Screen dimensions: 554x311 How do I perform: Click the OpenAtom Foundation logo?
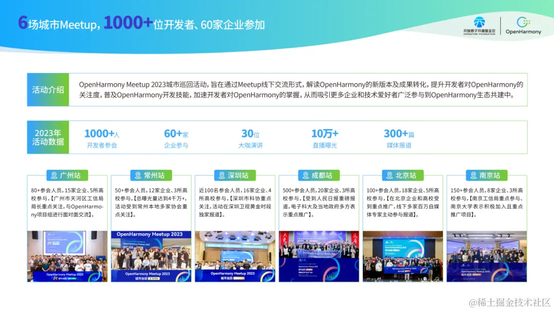pos(479,26)
